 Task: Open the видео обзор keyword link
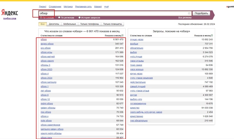(47, 44)
